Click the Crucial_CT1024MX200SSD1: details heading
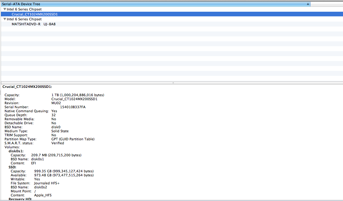Image resolution: width=343 pixels, height=201 pixels. pos(27,87)
